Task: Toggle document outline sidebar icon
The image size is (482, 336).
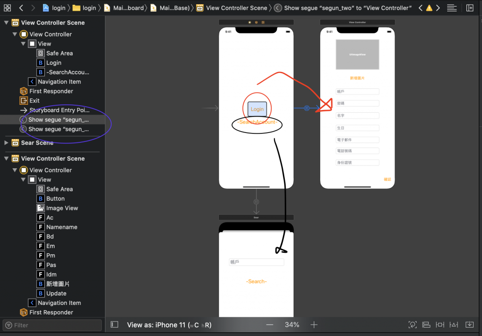Action: (x=114, y=325)
